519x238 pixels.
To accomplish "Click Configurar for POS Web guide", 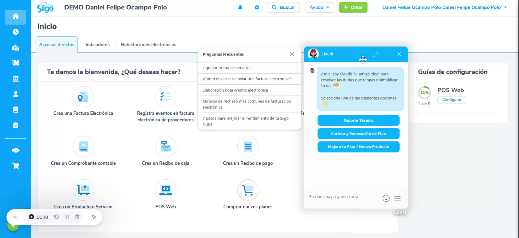I will 452,100.
